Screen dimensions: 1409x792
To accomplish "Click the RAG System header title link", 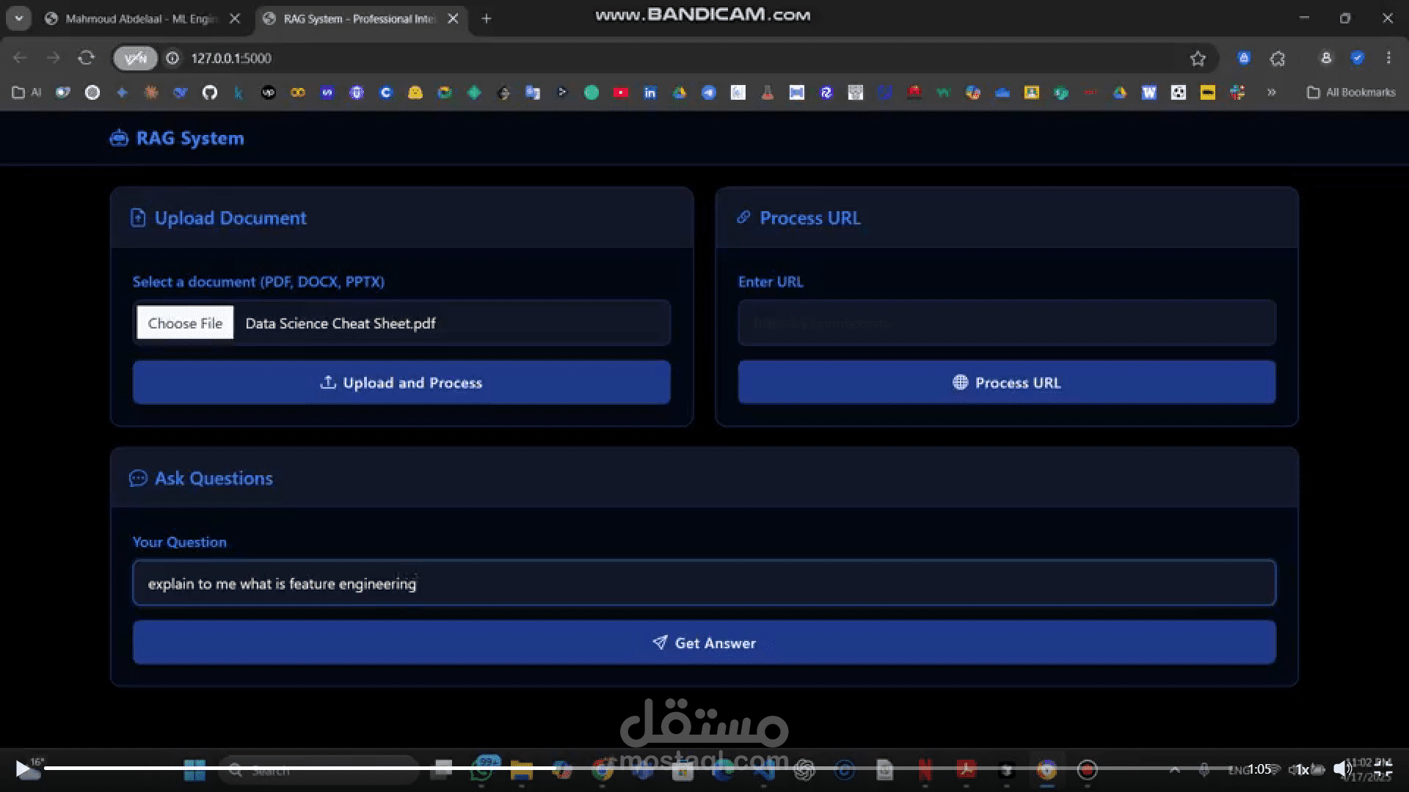I will [x=190, y=138].
